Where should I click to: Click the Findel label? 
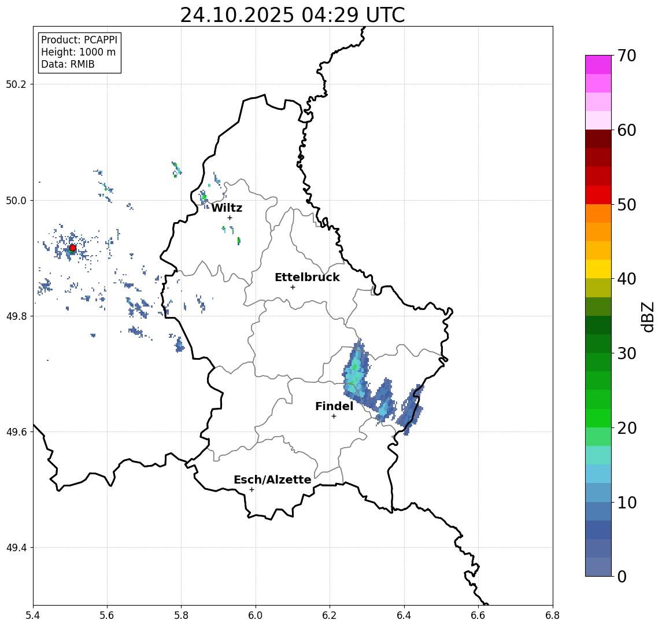pos(334,406)
